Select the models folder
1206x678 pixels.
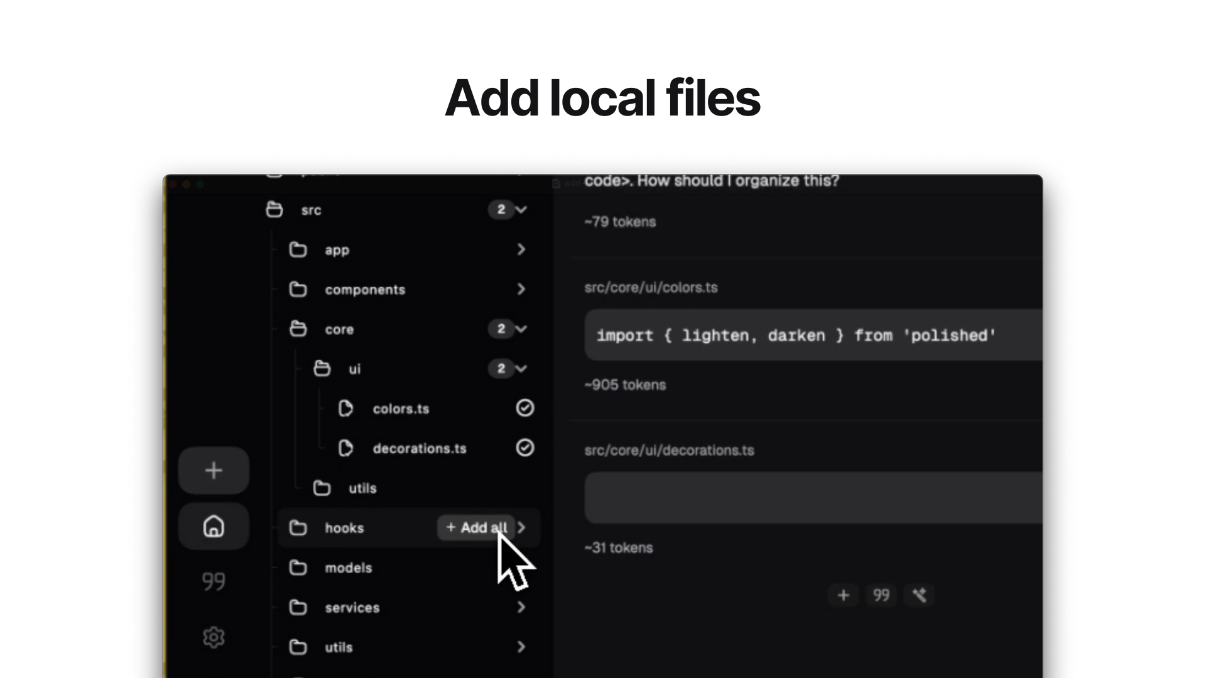click(x=349, y=568)
